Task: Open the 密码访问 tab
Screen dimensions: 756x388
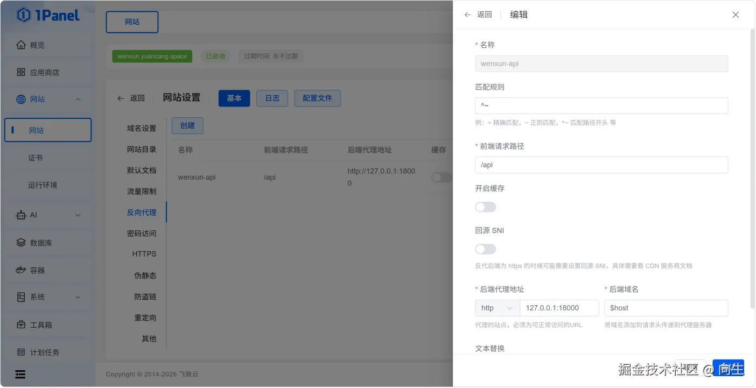Action: (x=142, y=234)
